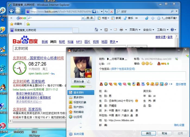Click the RSS feeds icon
Screen dimensions: 190x137
pos(106,30)
